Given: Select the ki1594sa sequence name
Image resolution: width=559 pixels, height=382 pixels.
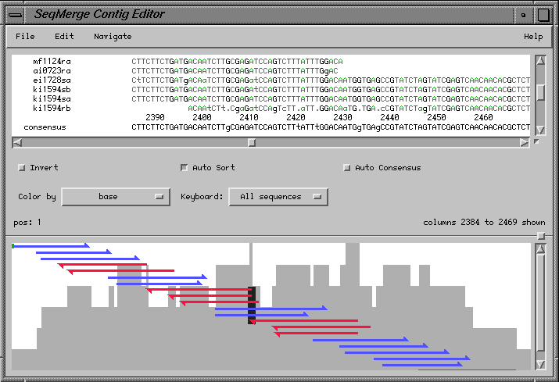Looking at the screenshot, I should (52, 98).
